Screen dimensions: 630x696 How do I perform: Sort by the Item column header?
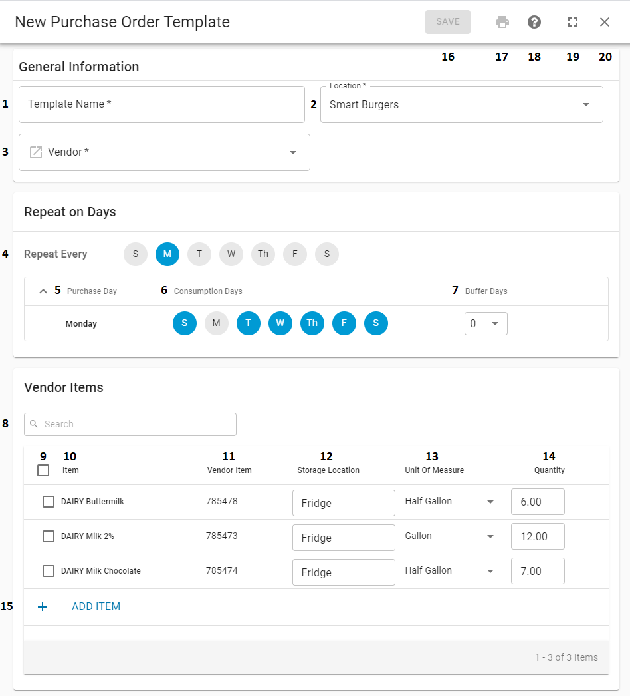tap(70, 470)
